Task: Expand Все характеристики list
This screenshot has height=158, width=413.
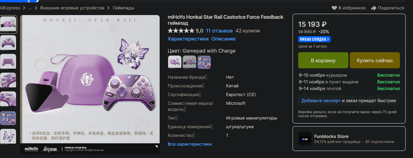Action: tap(190, 144)
